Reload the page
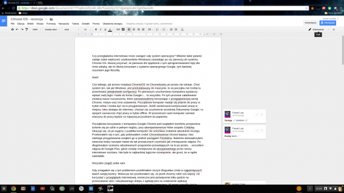Screen dimensions: 344x193 click(x=13, y=8)
